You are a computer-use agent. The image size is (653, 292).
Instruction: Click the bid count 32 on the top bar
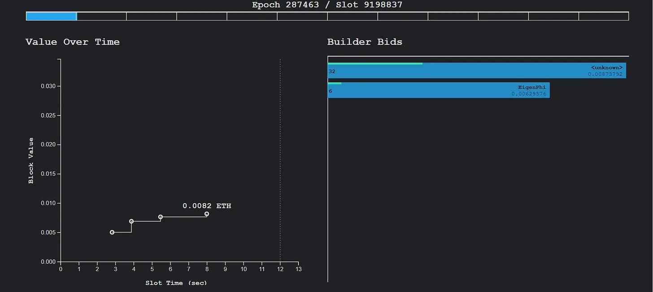[x=332, y=72]
